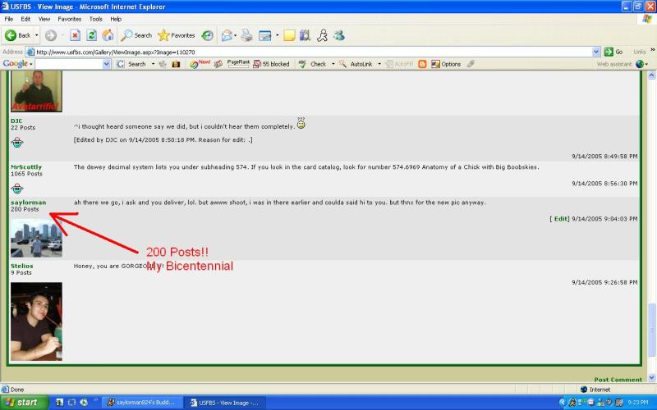This screenshot has width=657, height=410.
Task: Click Stelios's avatar photo
Action: click(x=36, y=321)
